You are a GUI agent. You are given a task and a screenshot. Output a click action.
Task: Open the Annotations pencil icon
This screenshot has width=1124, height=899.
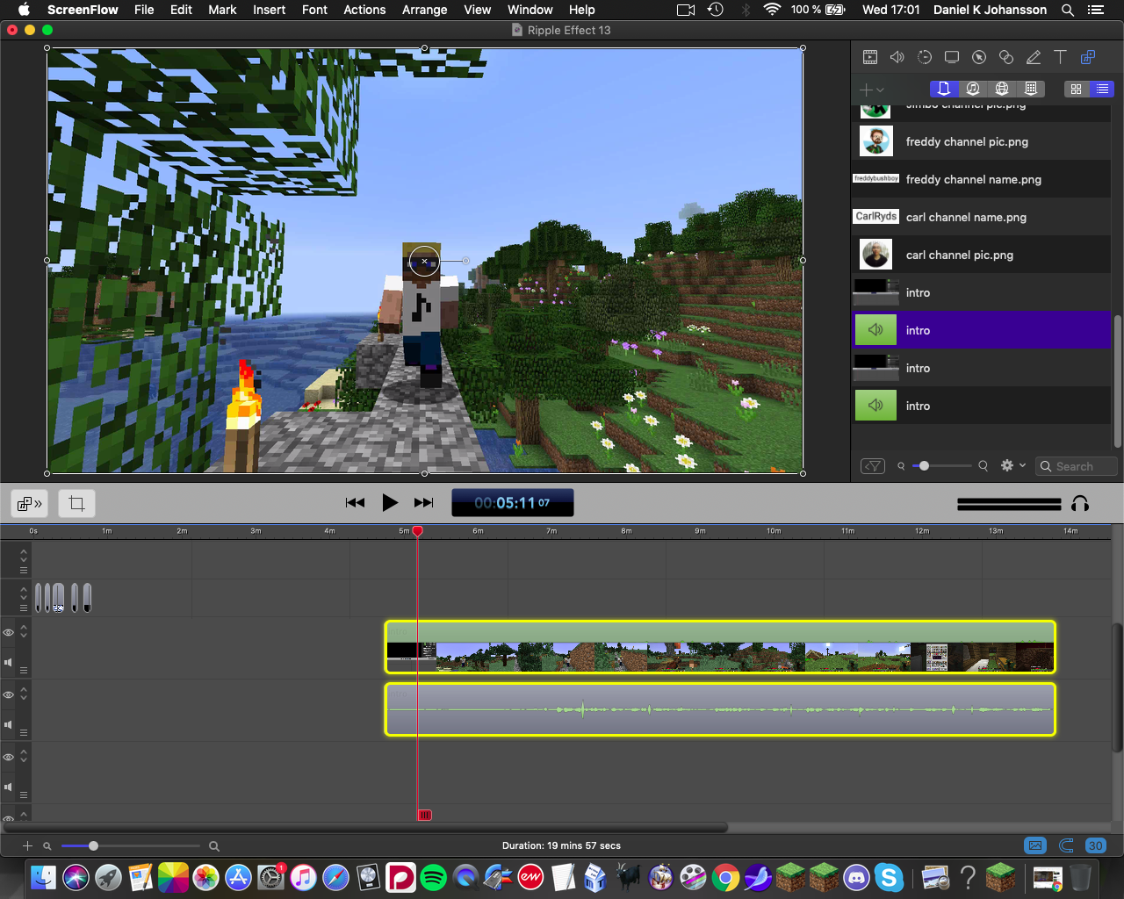[1034, 57]
